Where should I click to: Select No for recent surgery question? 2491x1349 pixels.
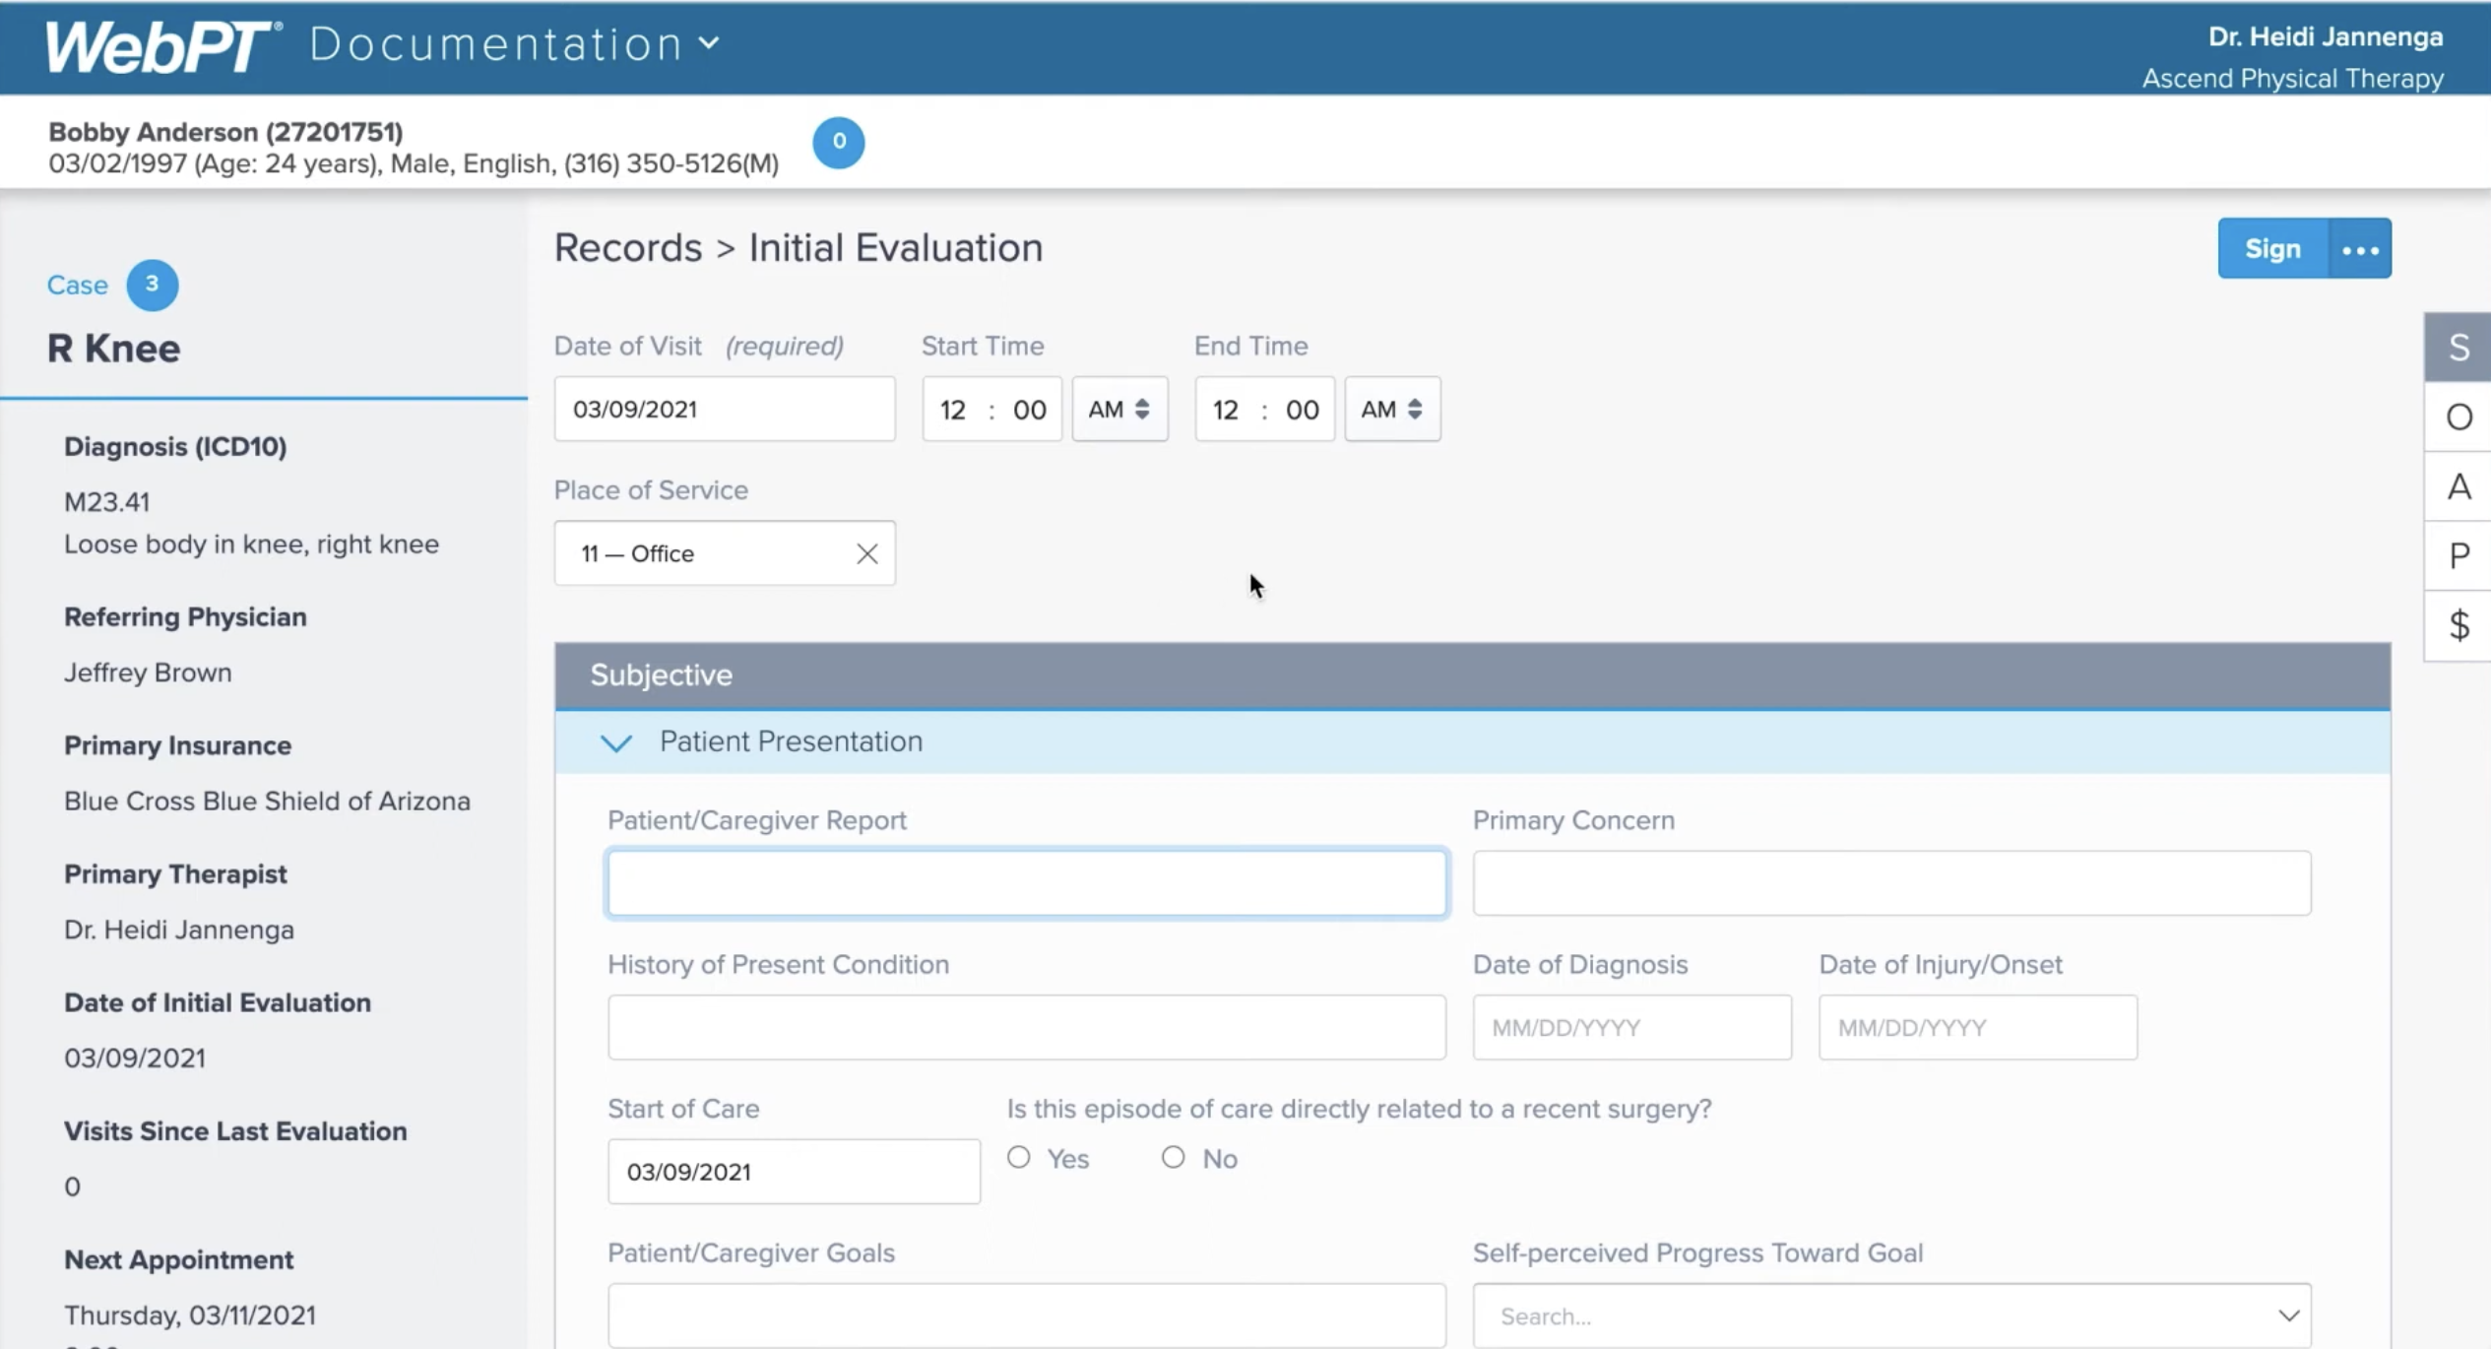[1173, 1158]
